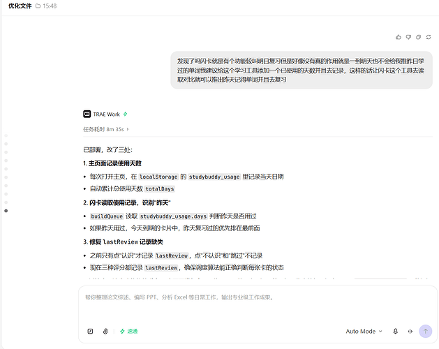The image size is (439, 349).
Task: Click the 已部署，改了三处 line
Action: (107, 150)
